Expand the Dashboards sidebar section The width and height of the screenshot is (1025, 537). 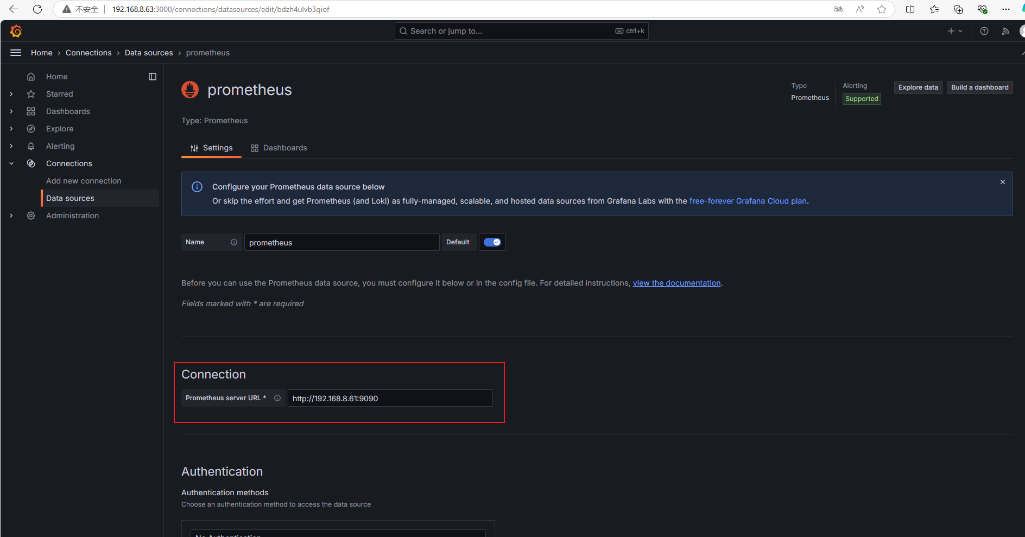coord(11,111)
